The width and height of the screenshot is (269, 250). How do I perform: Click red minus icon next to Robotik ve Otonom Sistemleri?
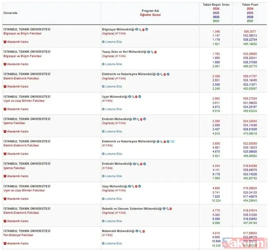pyautogui.click(x=171, y=208)
